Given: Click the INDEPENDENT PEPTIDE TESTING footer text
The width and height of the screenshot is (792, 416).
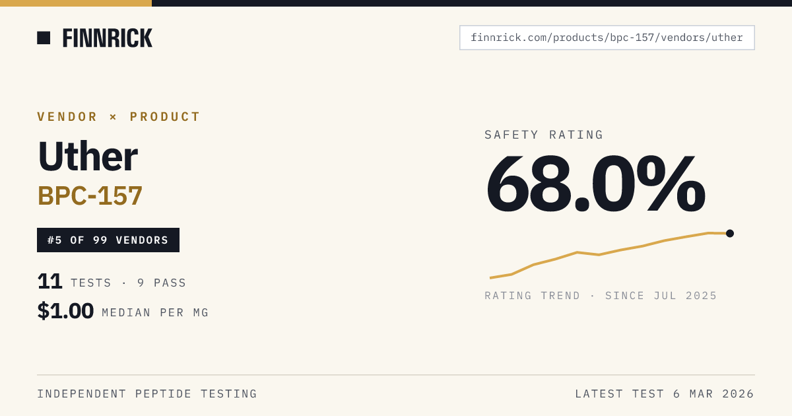Looking at the screenshot, I should point(147,394).
